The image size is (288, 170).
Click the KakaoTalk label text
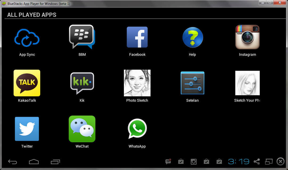coord(27,100)
